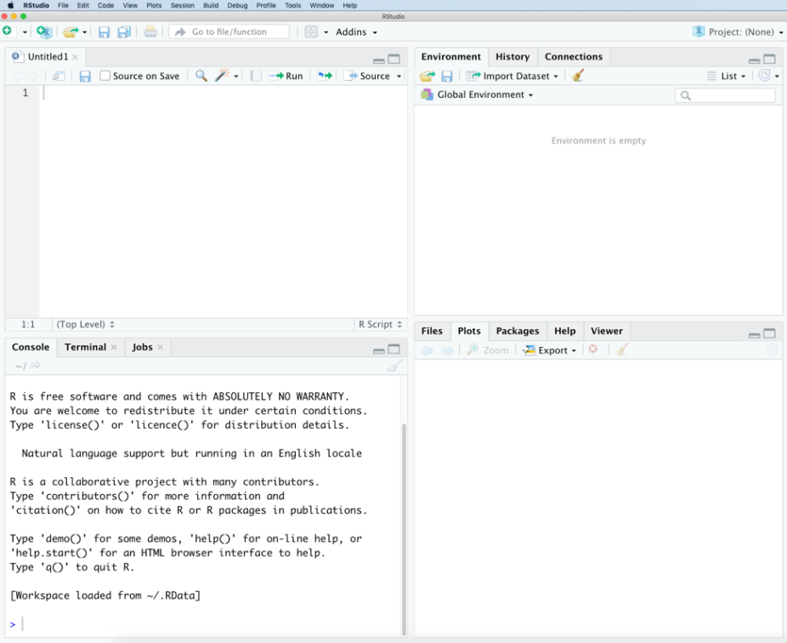Maximize the Source editor pane
787x643 pixels.
(394, 60)
